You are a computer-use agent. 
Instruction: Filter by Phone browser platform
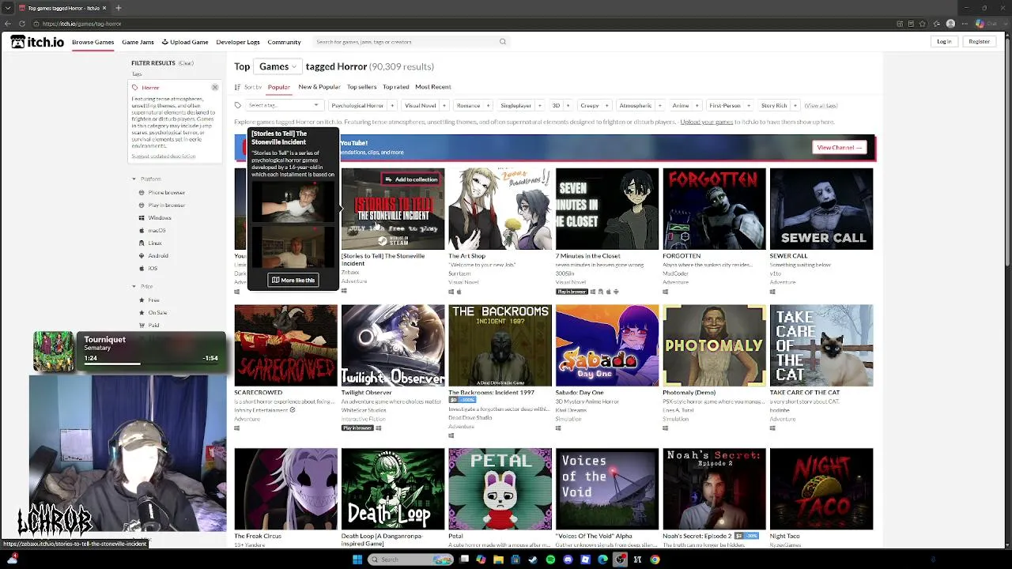[x=166, y=193]
